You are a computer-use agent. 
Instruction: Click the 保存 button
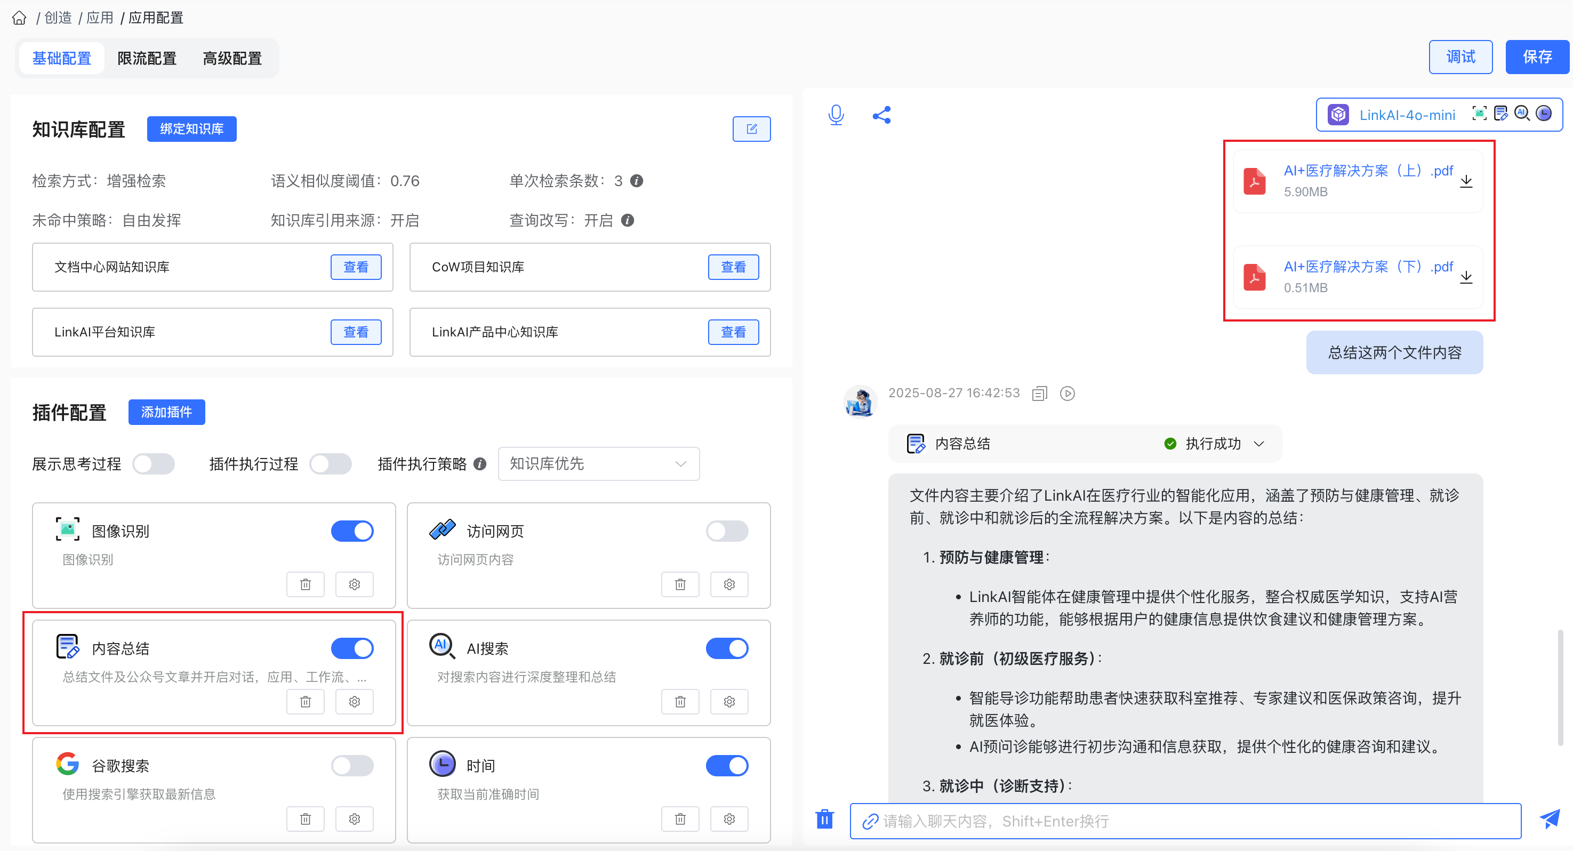click(x=1537, y=58)
